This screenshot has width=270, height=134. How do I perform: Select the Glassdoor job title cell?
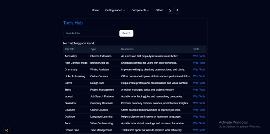pos(70,103)
